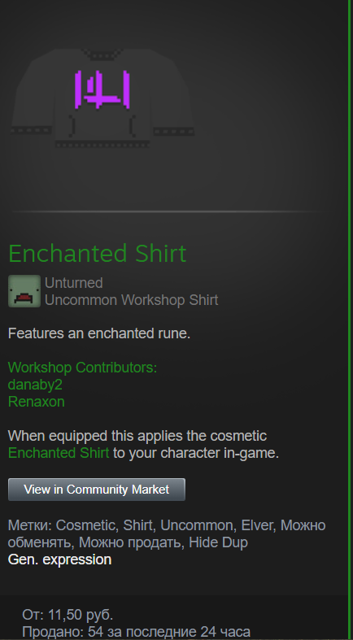The height and width of the screenshot is (640, 353).
Task: Open contributor danaby2
Action: point(35,385)
